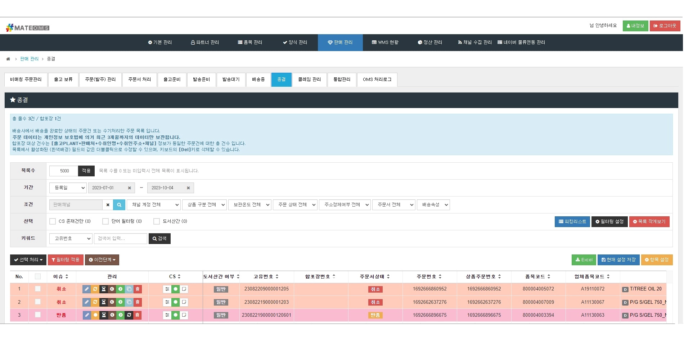Click the pencil edit icon in row 1

(x=87, y=289)
